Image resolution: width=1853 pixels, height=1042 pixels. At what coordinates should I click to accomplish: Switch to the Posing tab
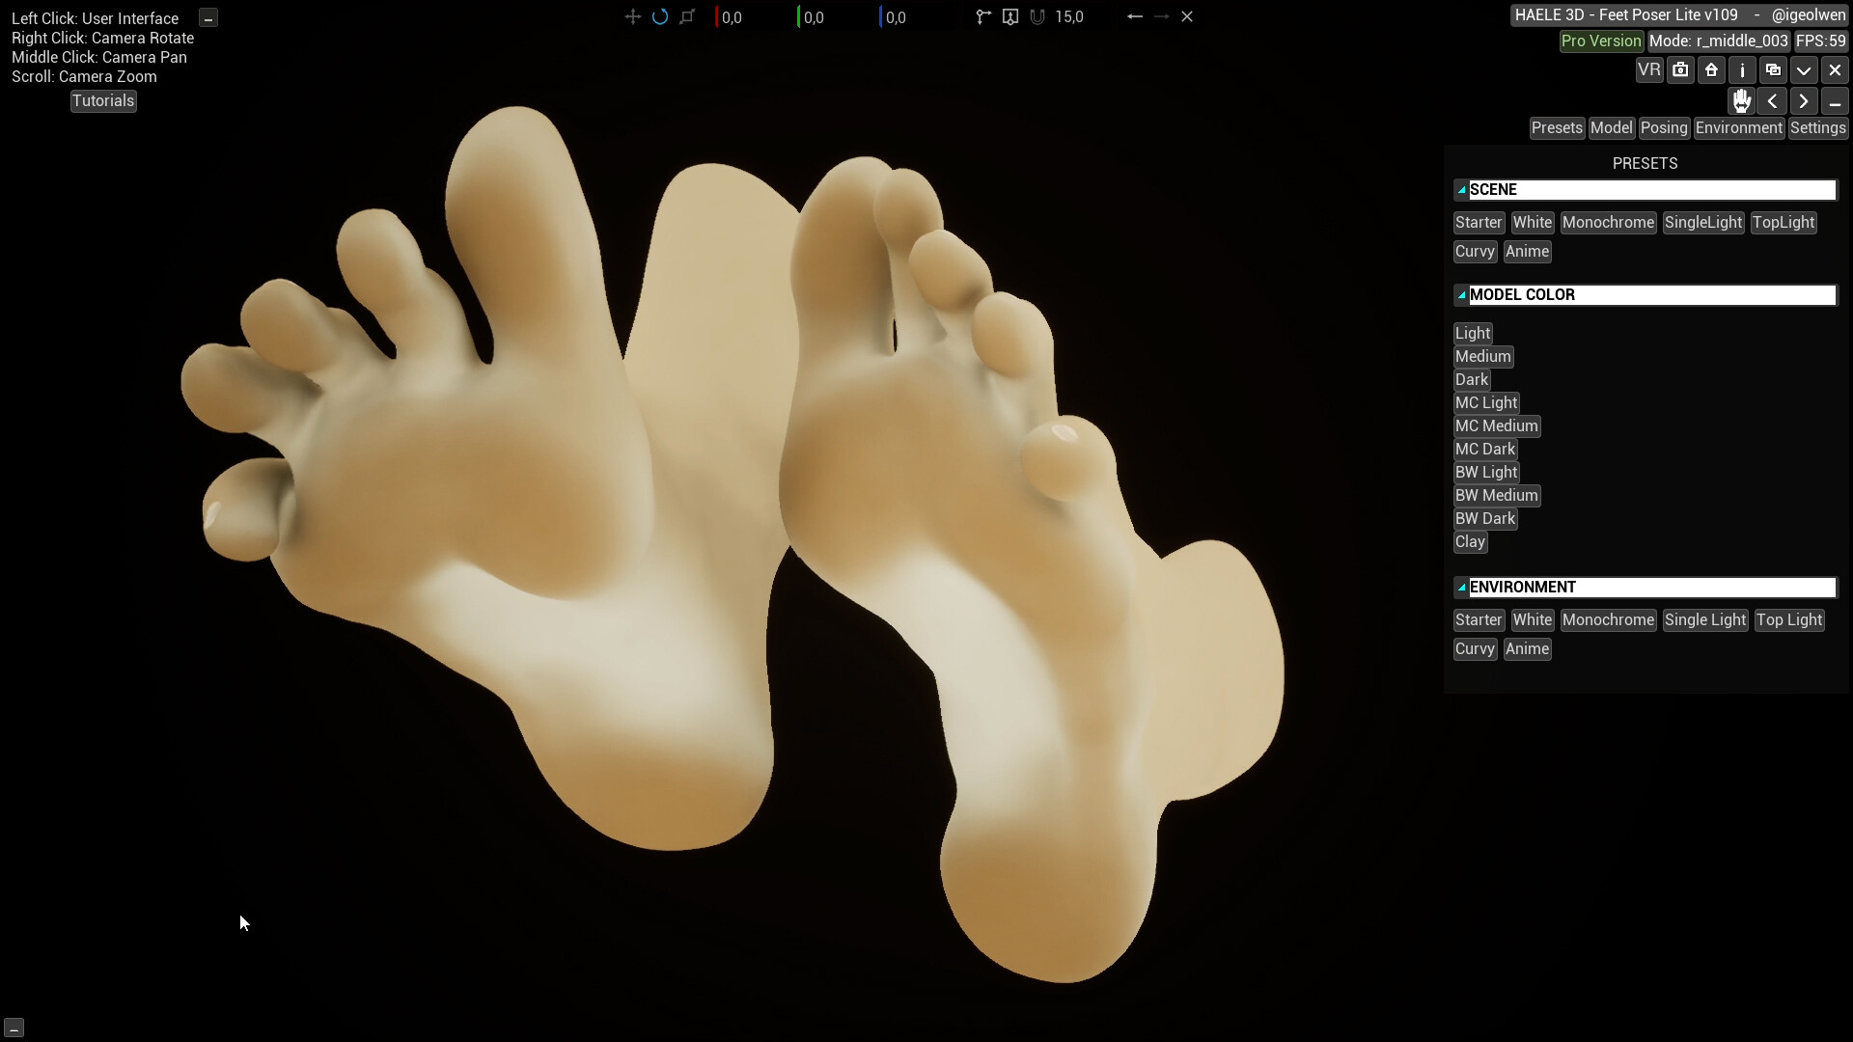1665,127
